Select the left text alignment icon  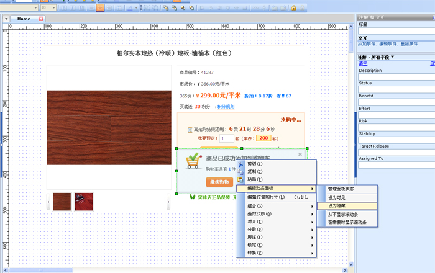(x=91, y=7)
